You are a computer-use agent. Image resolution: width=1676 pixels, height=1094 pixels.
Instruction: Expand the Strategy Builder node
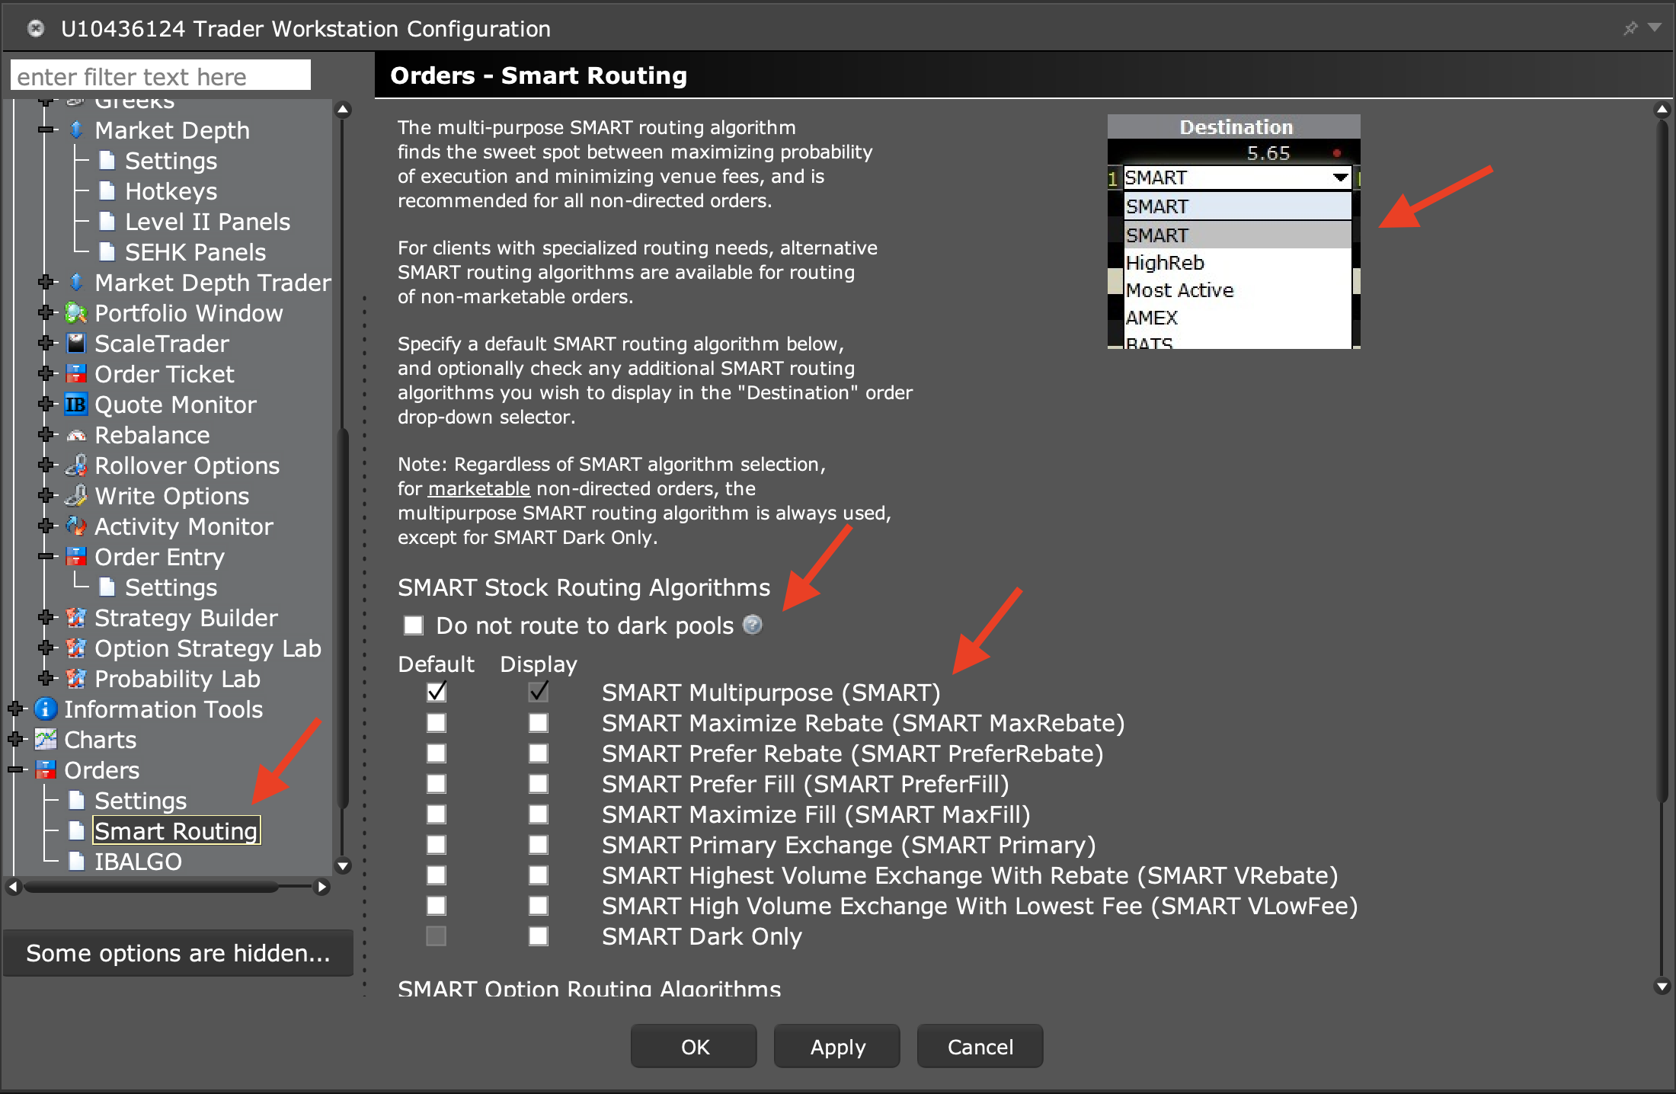[x=46, y=618]
